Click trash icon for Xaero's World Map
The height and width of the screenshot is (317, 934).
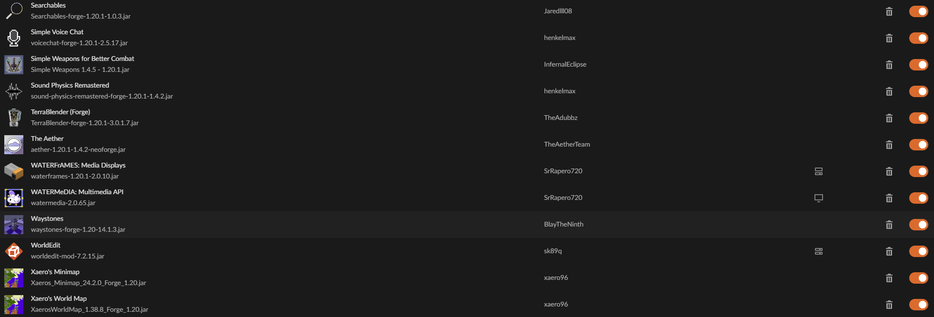(x=889, y=305)
